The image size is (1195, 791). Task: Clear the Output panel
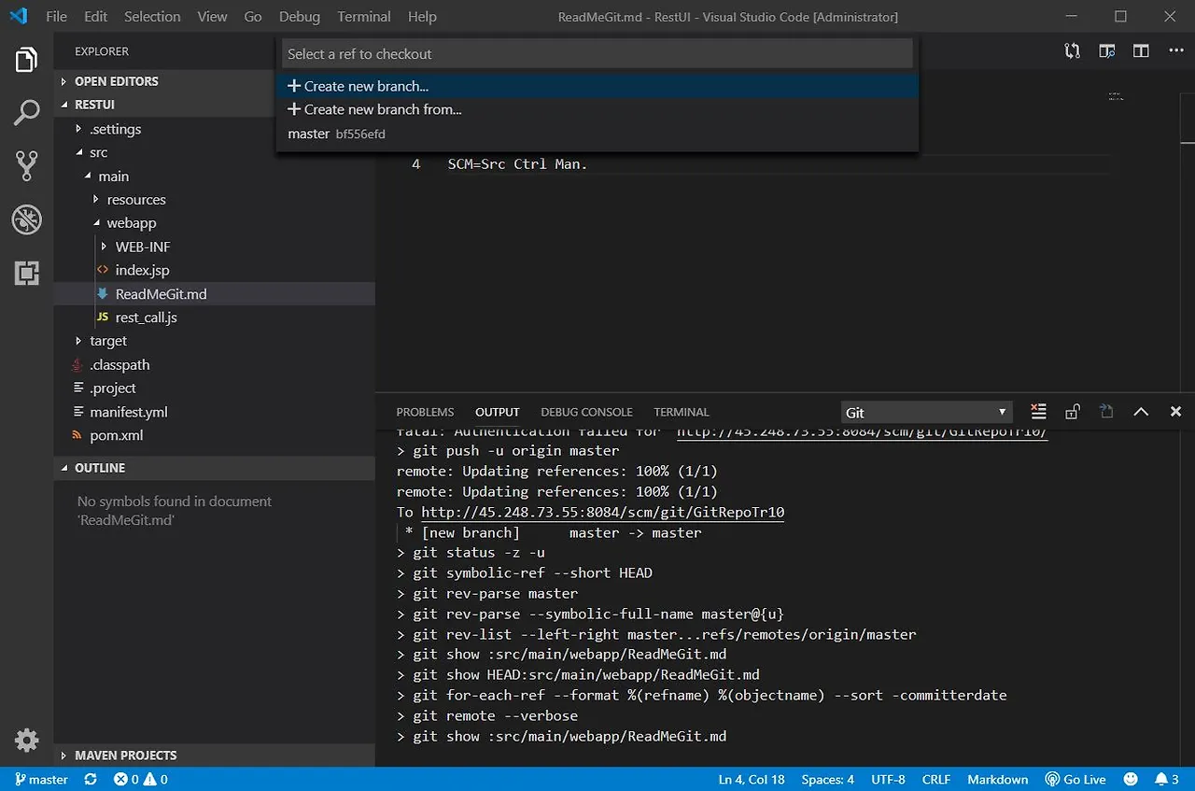[x=1038, y=412]
